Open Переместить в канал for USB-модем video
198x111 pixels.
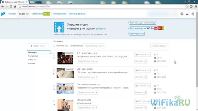click(87, 77)
